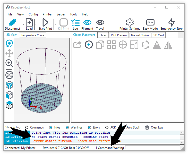Open Printer Settings gear icon

pyautogui.click(x=130, y=23)
